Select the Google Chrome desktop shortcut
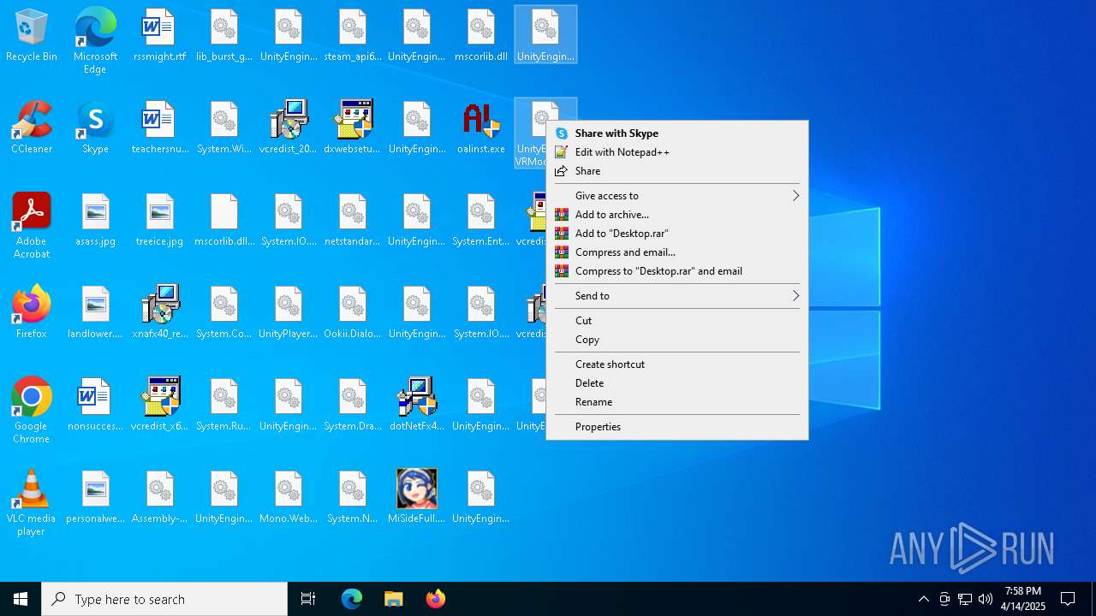 pos(32,411)
